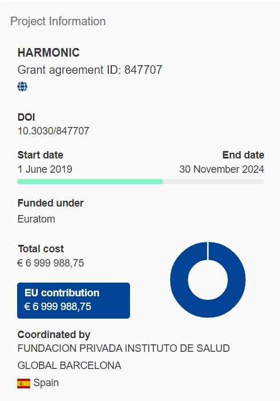Click the blue funding donut chart
Image resolution: width=280 pixels, height=401 pixels.
tap(208, 280)
